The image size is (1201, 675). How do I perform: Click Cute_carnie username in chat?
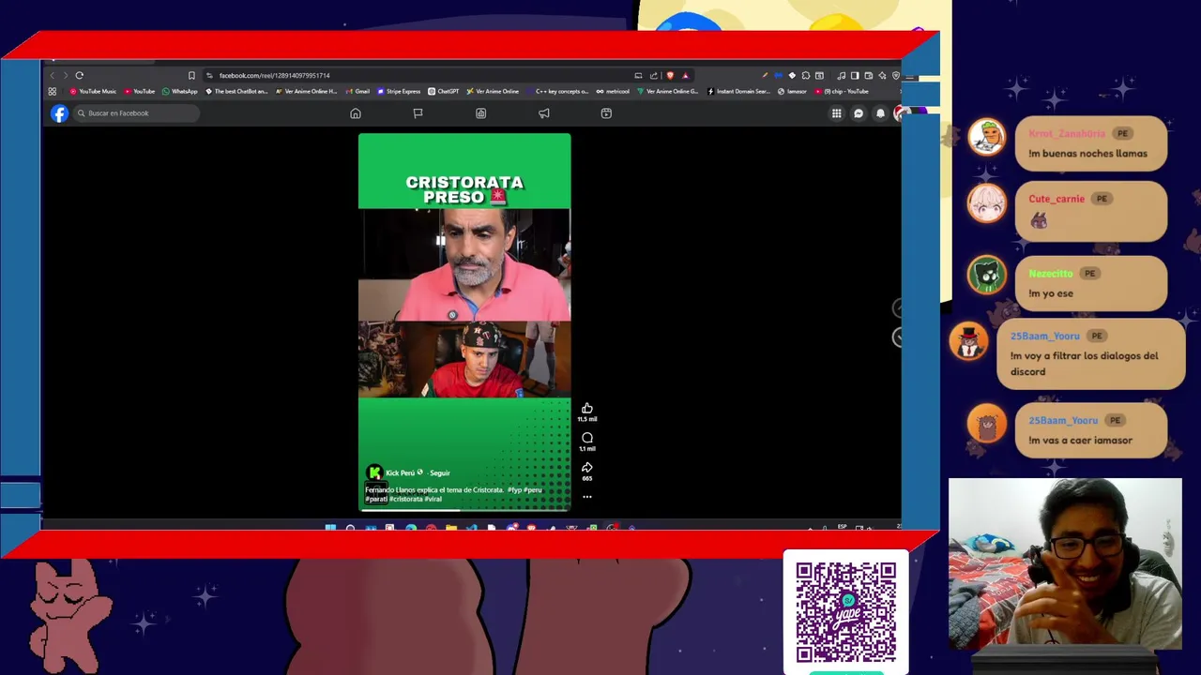(x=1057, y=199)
